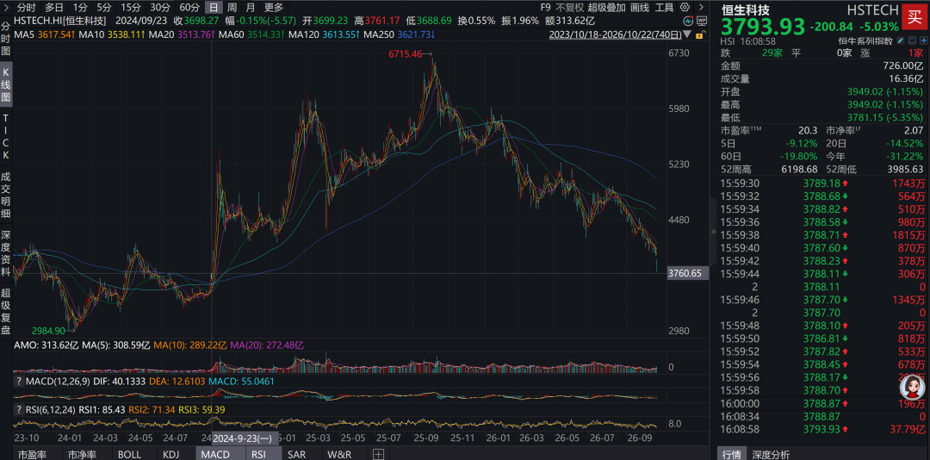Click HSTECH ticker code in header

tap(871, 9)
